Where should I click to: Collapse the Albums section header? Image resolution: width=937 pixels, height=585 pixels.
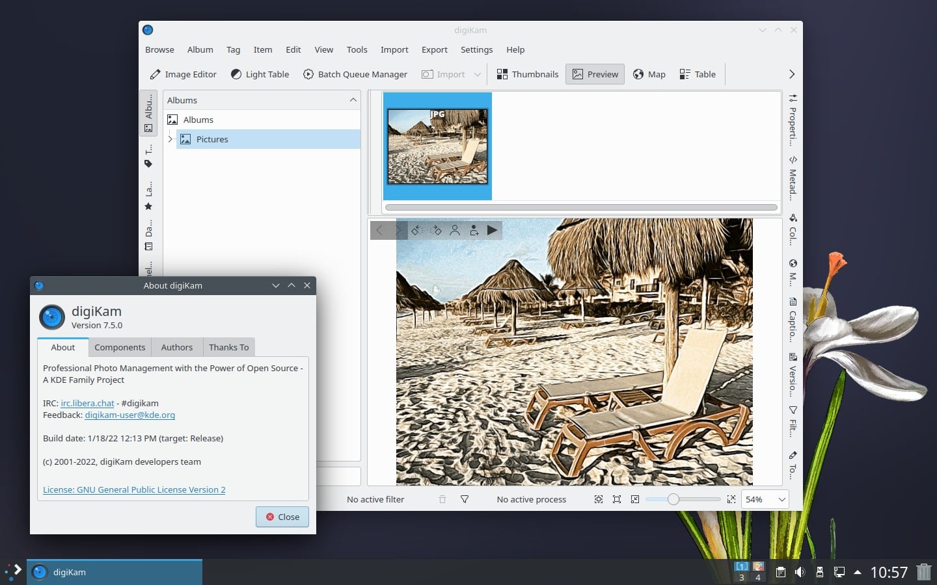click(x=352, y=99)
